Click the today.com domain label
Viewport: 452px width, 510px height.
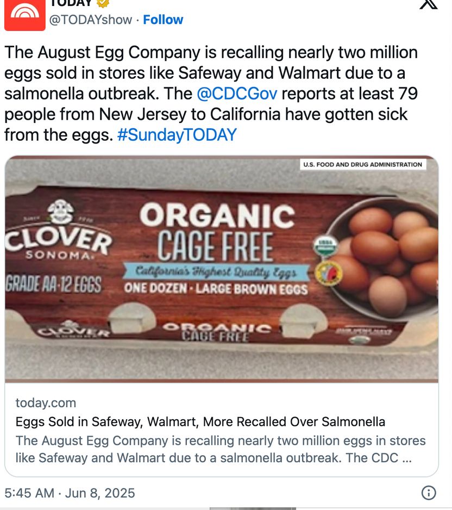click(46, 403)
